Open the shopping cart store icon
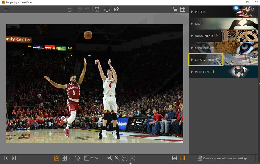Viewport: 260px width, 164px height. click(x=175, y=9)
